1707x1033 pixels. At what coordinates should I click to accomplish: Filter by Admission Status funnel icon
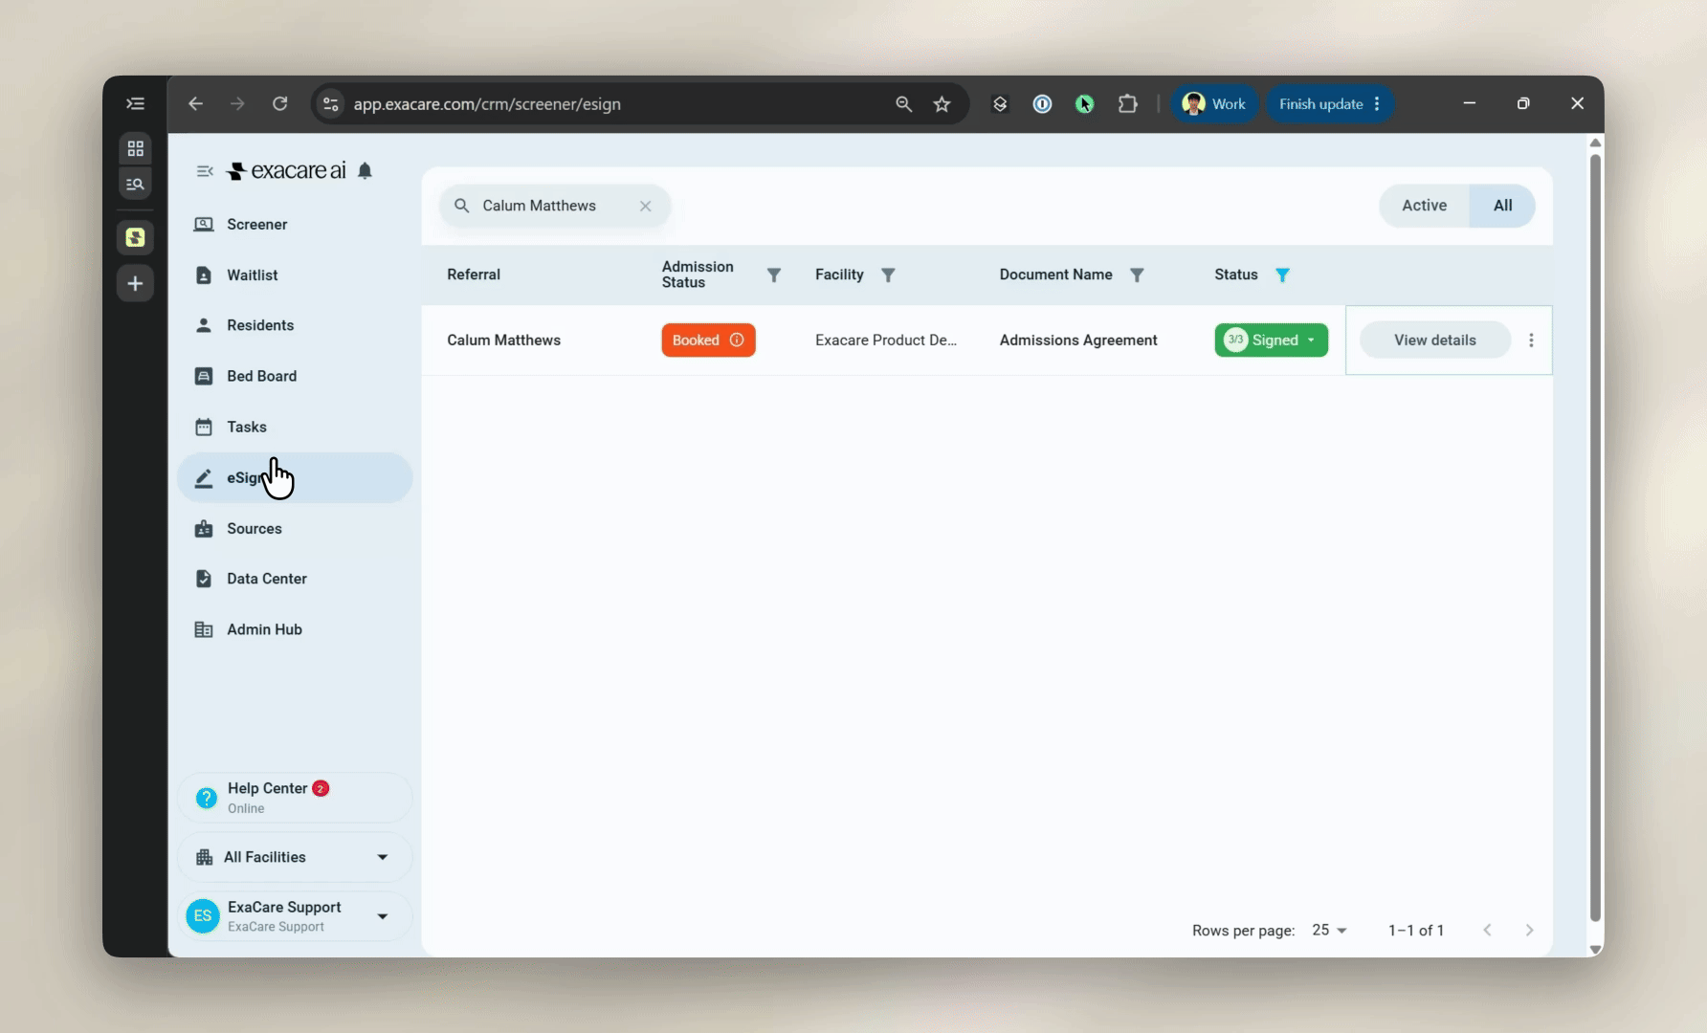tap(774, 275)
